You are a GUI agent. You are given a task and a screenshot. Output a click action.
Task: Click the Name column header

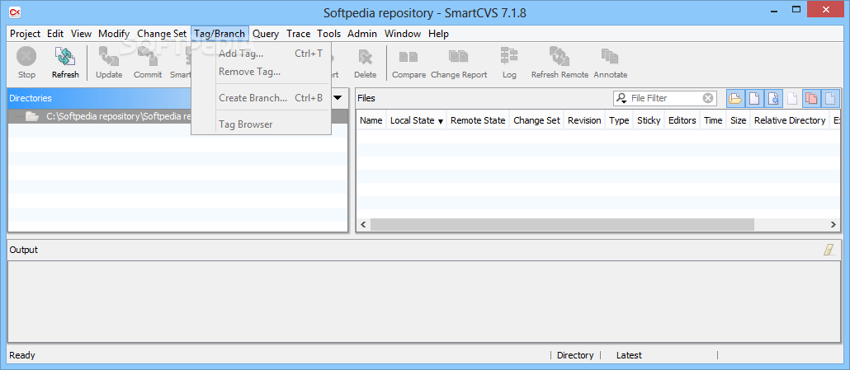(x=371, y=120)
